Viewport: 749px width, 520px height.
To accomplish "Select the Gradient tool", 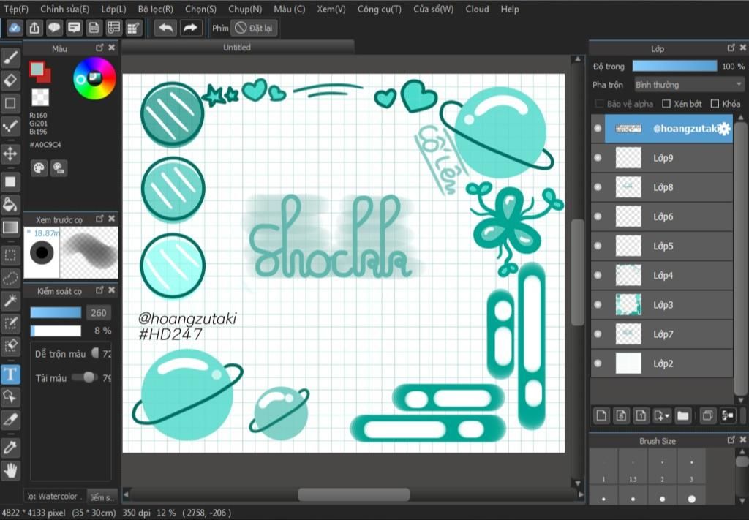I will [10, 227].
